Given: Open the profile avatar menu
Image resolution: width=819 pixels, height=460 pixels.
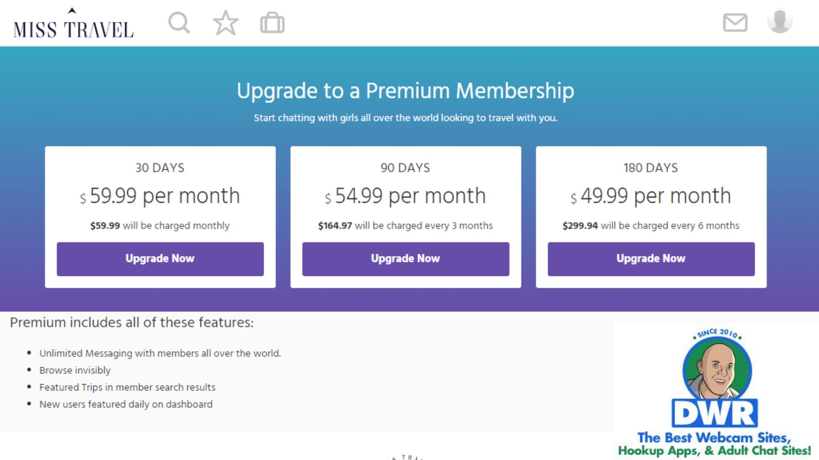Looking at the screenshot, I should pos(780,21).
